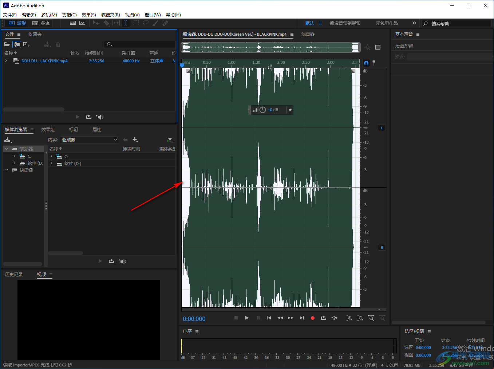Toggle auto-play speaker icon in Files panel
Viewport: 494px width, 369px height.
100,117
